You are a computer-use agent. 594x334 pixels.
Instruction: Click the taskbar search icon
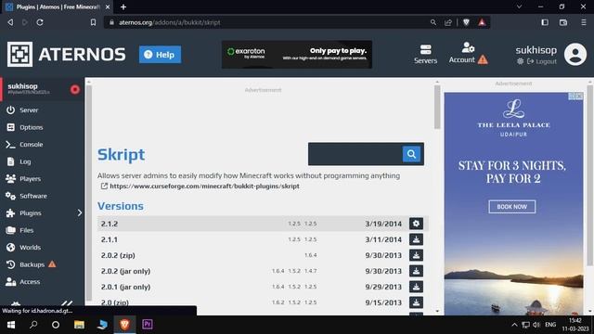pyautogui.click(x=33, y=325)
